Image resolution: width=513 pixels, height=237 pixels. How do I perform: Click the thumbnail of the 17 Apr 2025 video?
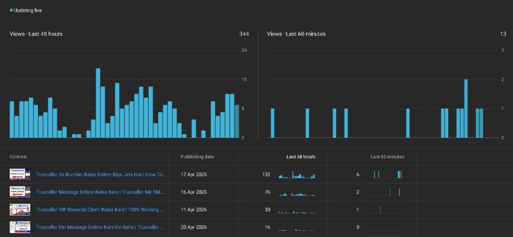click(20, 174)
